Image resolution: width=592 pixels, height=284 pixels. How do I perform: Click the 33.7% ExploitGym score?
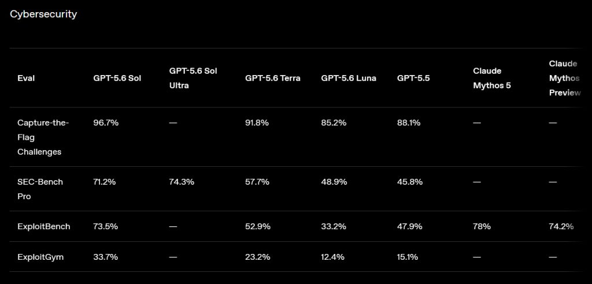coord(106,257)
